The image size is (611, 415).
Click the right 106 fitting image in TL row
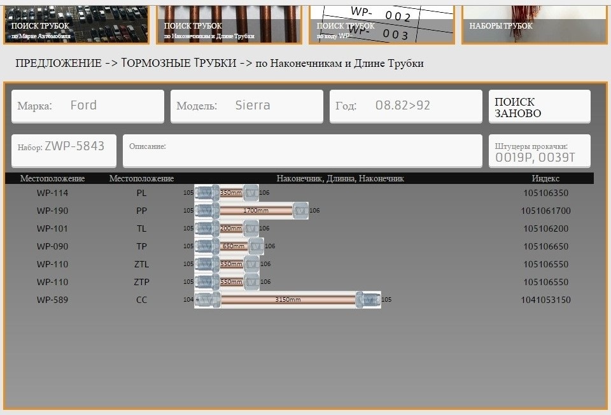pyautogui.click(x=251, y=229)
